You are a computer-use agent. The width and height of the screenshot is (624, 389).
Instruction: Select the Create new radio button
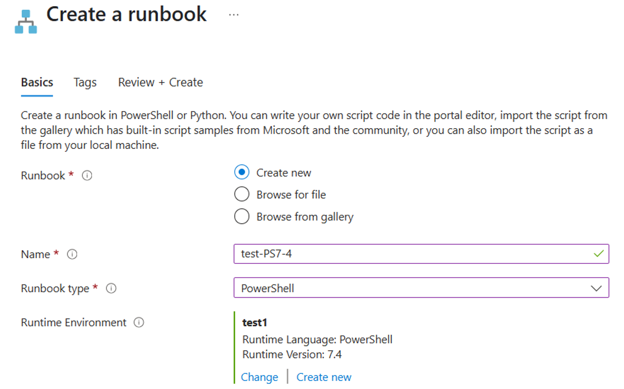coord(241,172)
